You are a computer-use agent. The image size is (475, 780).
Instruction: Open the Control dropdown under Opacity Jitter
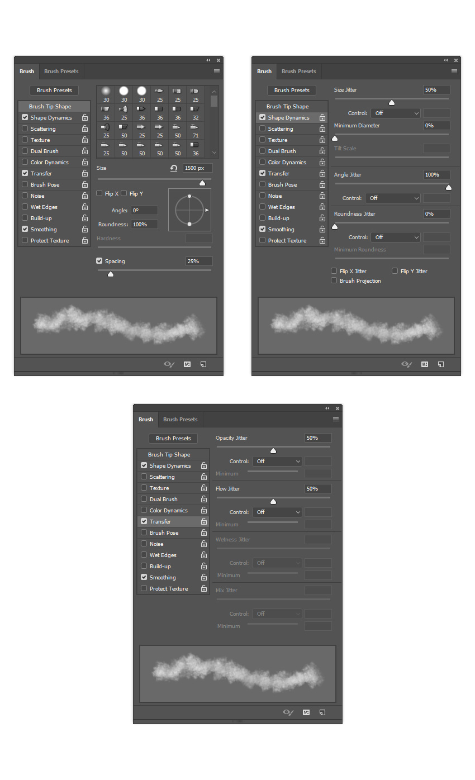[x=277, y=462]
